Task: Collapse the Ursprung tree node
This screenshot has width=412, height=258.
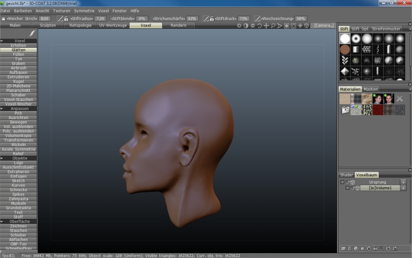Action: pos(342,182)
